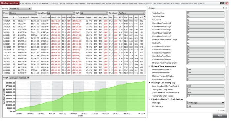Image resolution: width=231 pixels, height=121 pixels.
Task: Open the ProfitType dropdown set to ProfitTarget
Action: pos(206,103)
